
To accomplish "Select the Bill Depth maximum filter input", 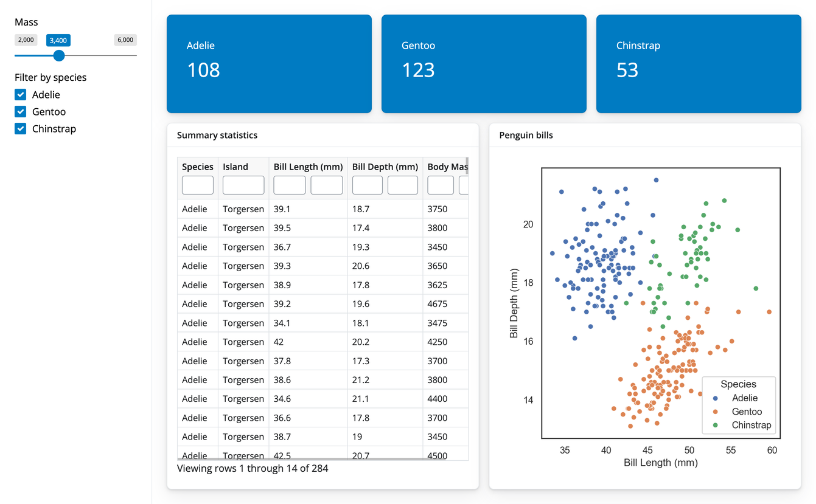I will [403, 185].
